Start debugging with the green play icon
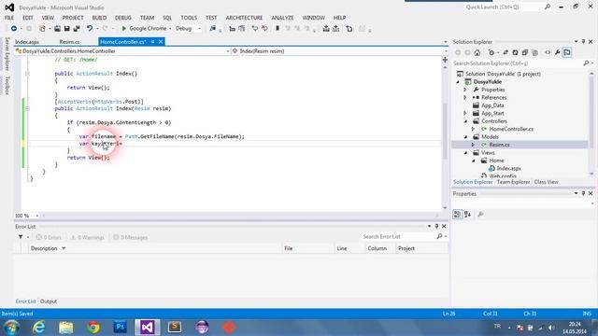 (x=123, y=29)
